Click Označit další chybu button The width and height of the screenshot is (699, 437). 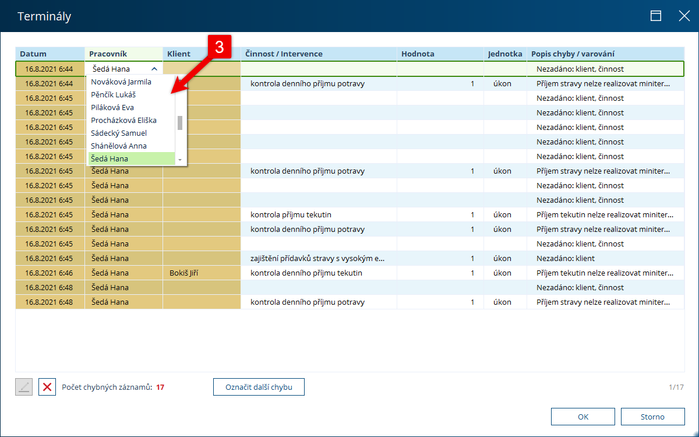(259, 387)
